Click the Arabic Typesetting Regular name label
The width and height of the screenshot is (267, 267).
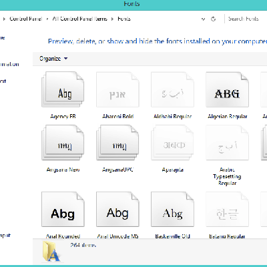coord(227,176)
